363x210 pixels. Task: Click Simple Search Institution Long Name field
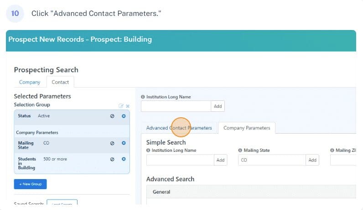click(180, 160)
